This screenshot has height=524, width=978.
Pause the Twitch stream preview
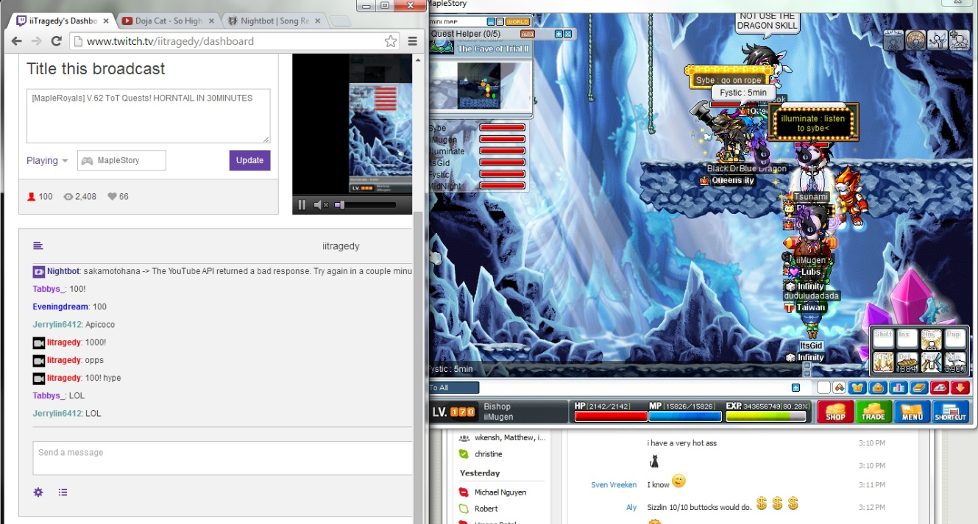point(302,205)
